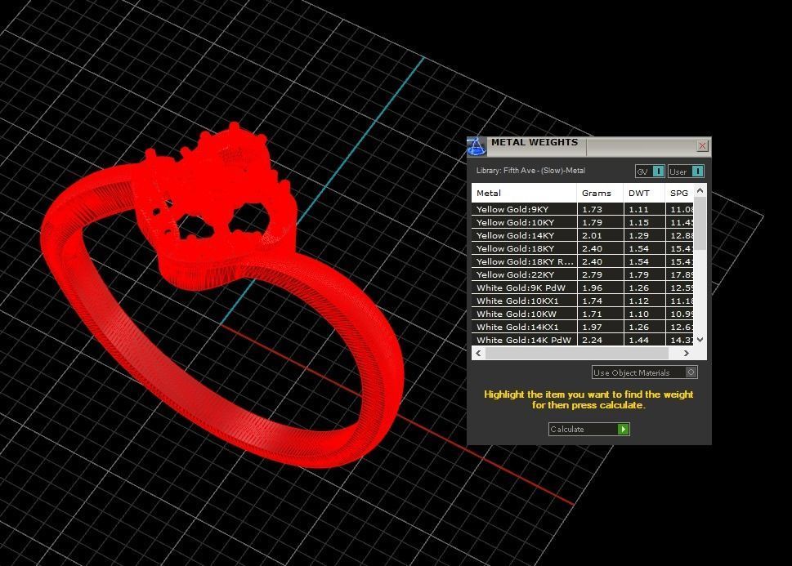The height and width of the screenshot is (566, 792).
Task: Click the Metal Weights tool icon
Action: click(x=476, y=146)
